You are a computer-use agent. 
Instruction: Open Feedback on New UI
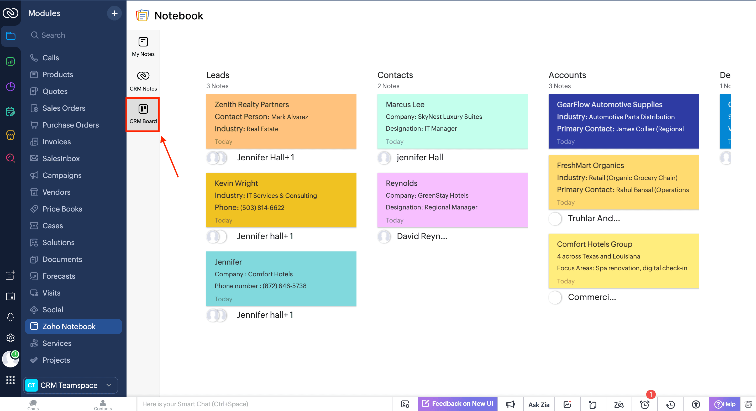457,404
